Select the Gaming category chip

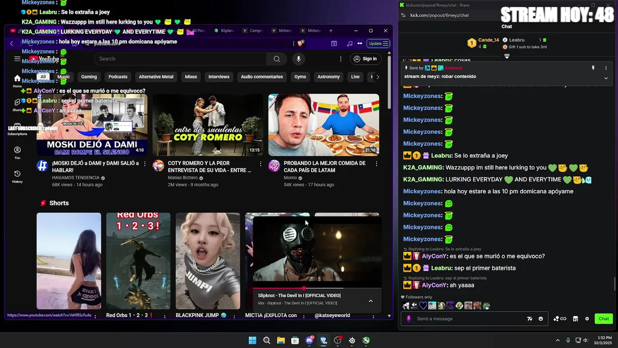[x=89, y=77]
